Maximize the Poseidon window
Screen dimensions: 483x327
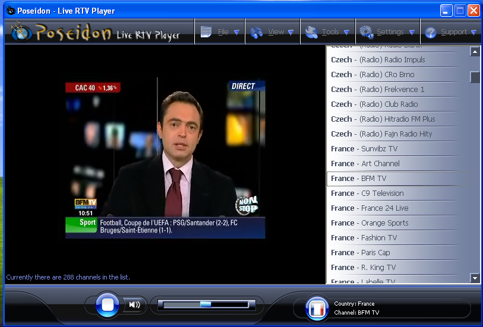pyautogui.click(x=460, y=11)
